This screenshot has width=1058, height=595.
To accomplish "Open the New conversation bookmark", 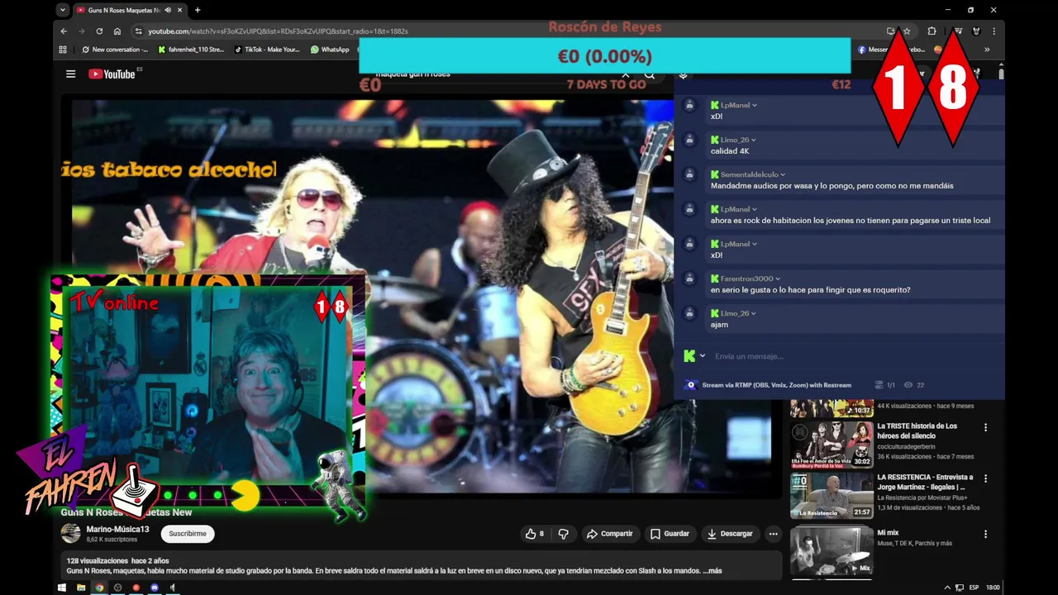I will (x=115, y=50).
